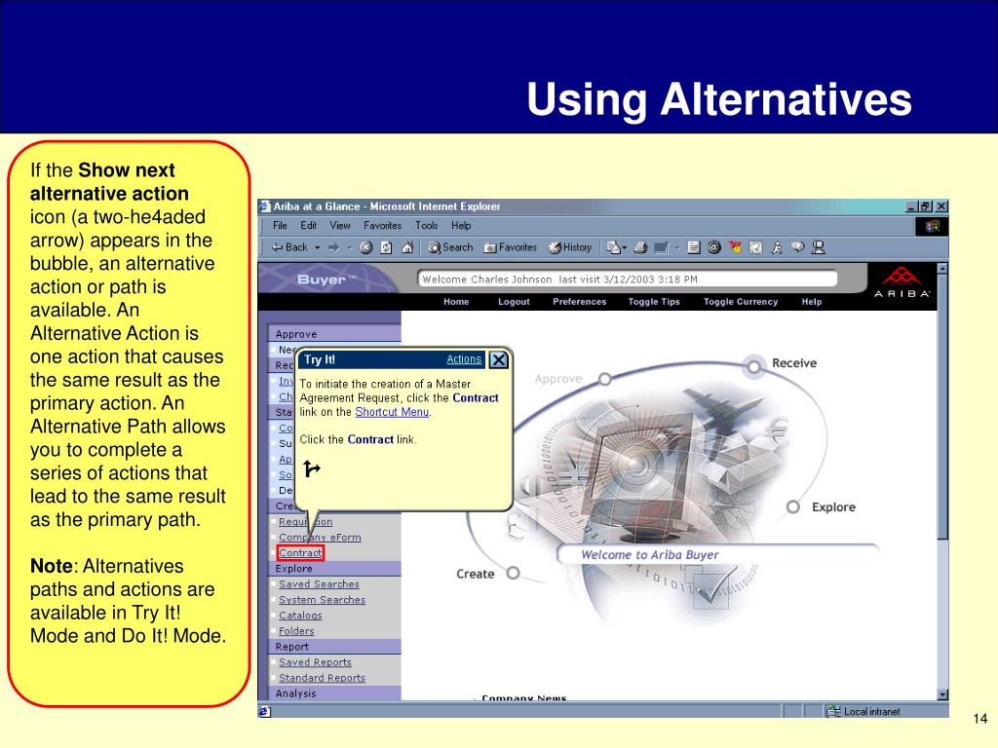Click the Buyer logo banner
The width and height of the screenshot is (998, 748).
(327, 279)
